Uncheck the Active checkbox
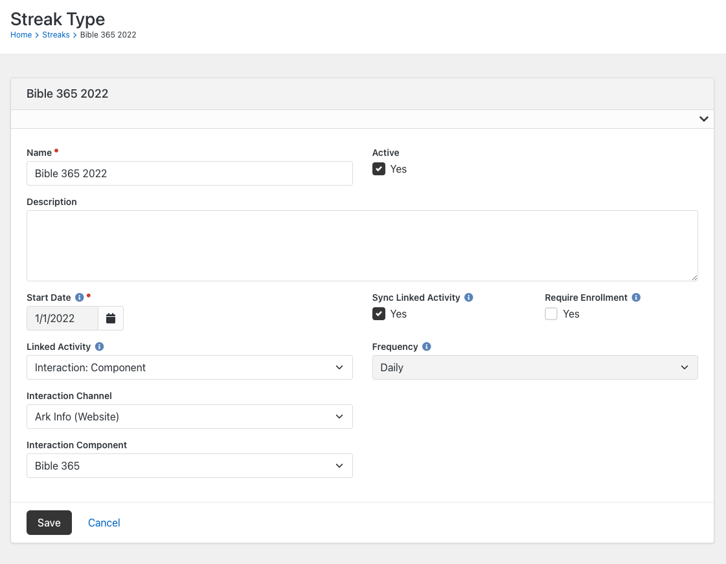The width and height of the screenshot is (726, 564). point(379,169)
